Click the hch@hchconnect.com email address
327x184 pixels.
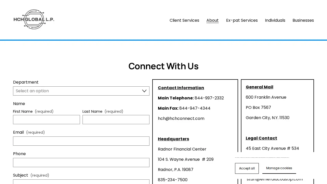[181, 119]
